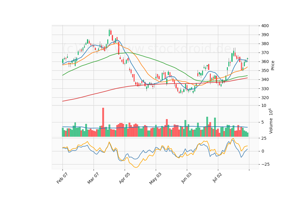Click the 330 price axis value

click(x=265, y=89)
